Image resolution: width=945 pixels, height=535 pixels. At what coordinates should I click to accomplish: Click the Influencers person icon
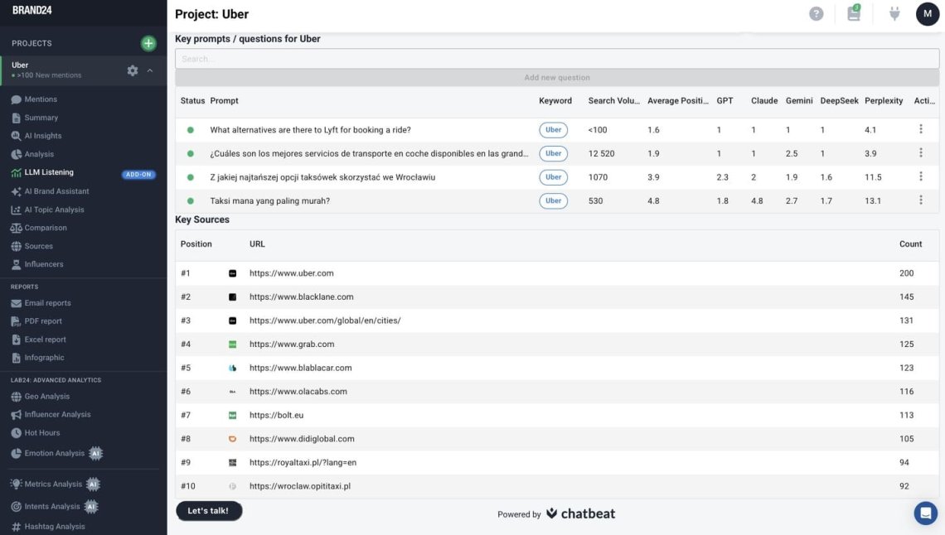[x=17, y=264]
